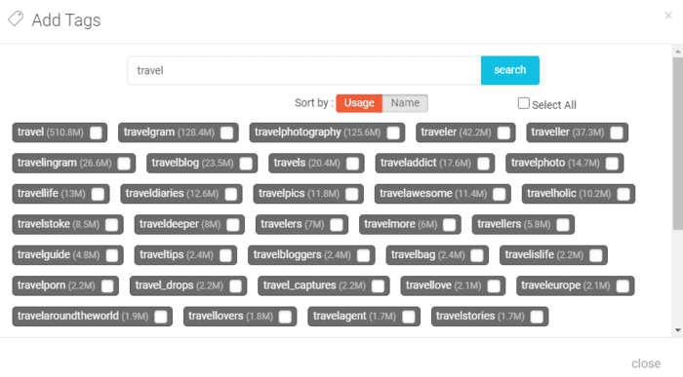Click the vertical scrollbar thumb
The width and height of the screenshot is (683, 377).
coord(678,143)
